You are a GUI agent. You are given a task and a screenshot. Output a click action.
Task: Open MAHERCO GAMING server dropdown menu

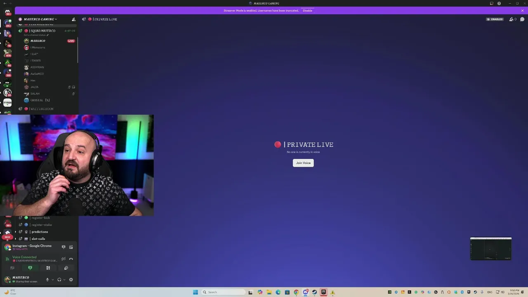(x=40, y=19)
